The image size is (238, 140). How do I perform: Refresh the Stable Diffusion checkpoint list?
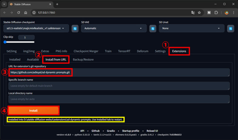(75, 29)
